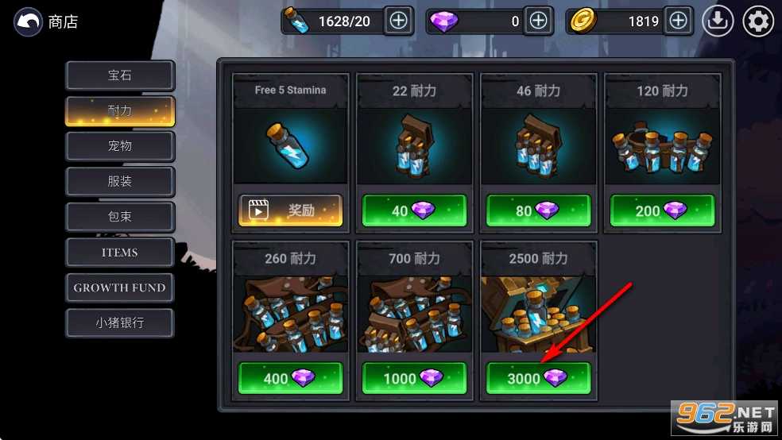Add gold coins with the plus icon
Screen dimensions: 782x440
(678, 21)
